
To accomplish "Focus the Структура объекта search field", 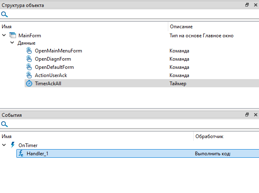I will click(131, 14).
